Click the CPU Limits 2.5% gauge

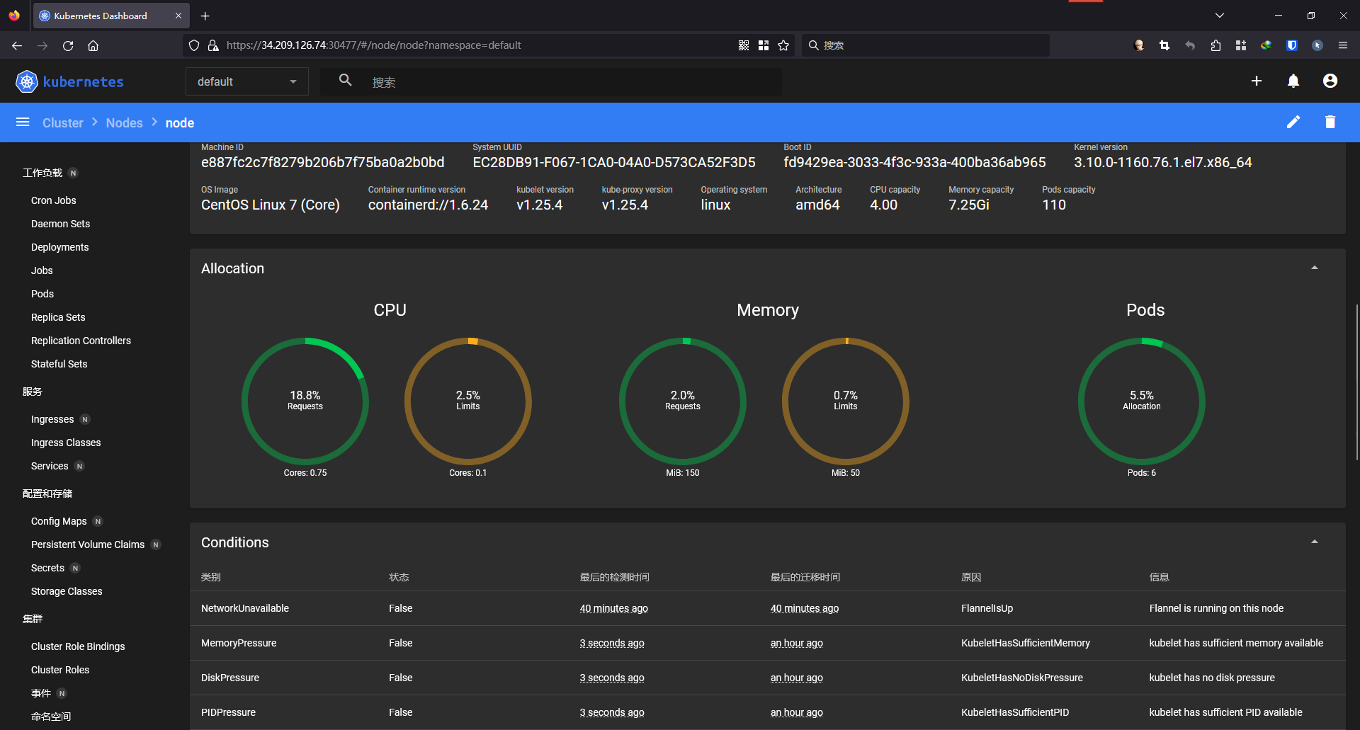pos(468,401)
